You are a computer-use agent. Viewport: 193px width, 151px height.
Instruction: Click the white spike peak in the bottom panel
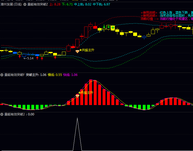pos(77,118)
